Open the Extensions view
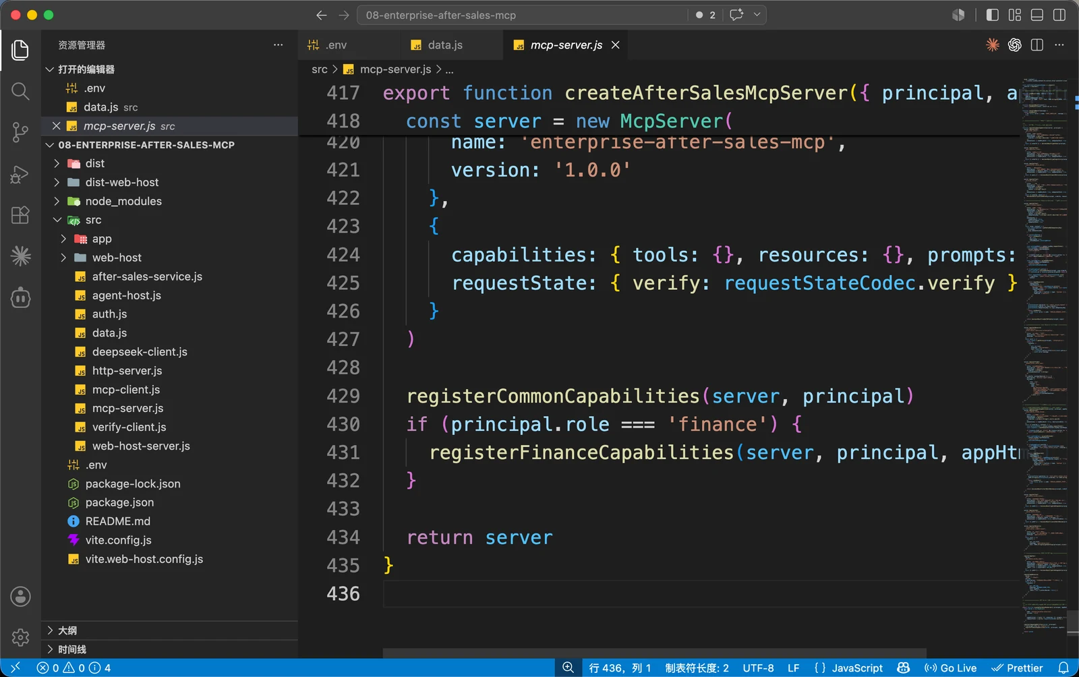 pos(20,215)
